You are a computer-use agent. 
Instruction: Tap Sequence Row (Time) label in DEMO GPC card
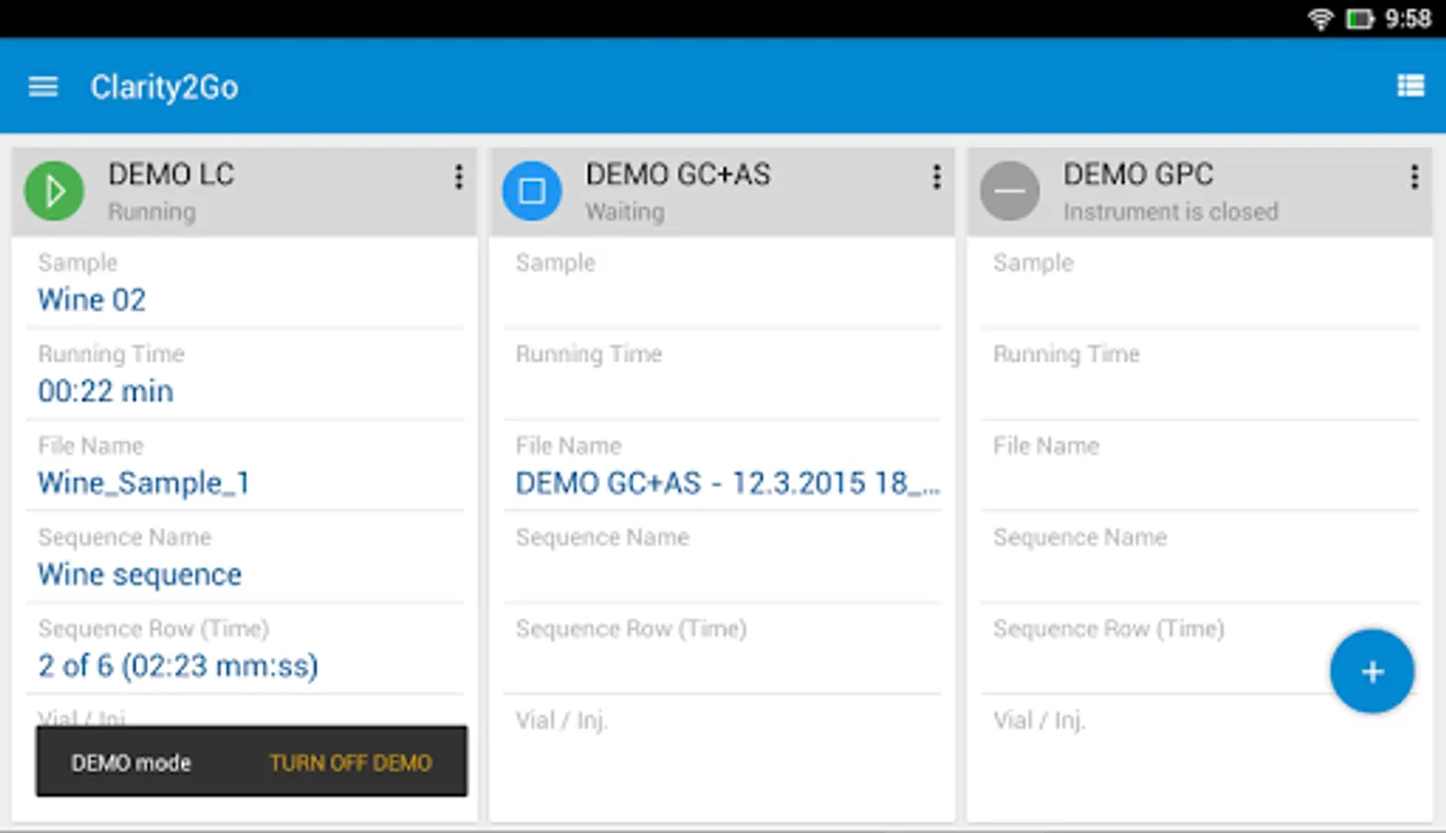click(x=1108, y=629)
